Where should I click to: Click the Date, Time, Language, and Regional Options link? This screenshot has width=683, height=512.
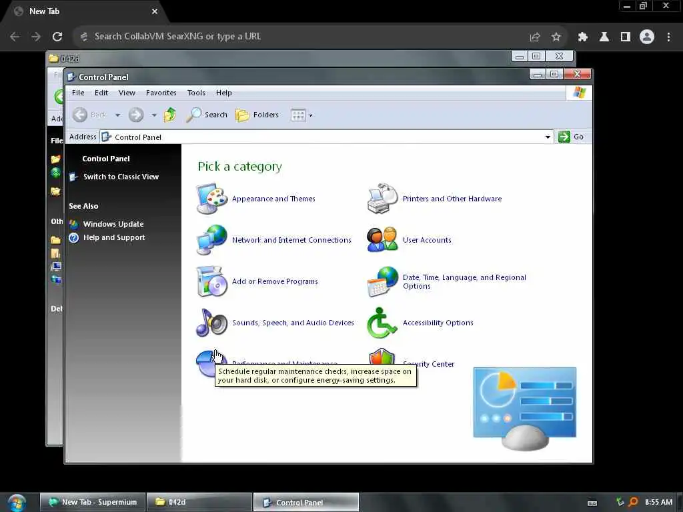click(x=464, y=282)
